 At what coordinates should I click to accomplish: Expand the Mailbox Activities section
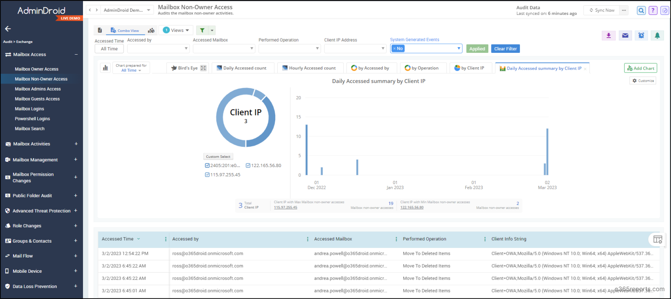click(76, 144)
